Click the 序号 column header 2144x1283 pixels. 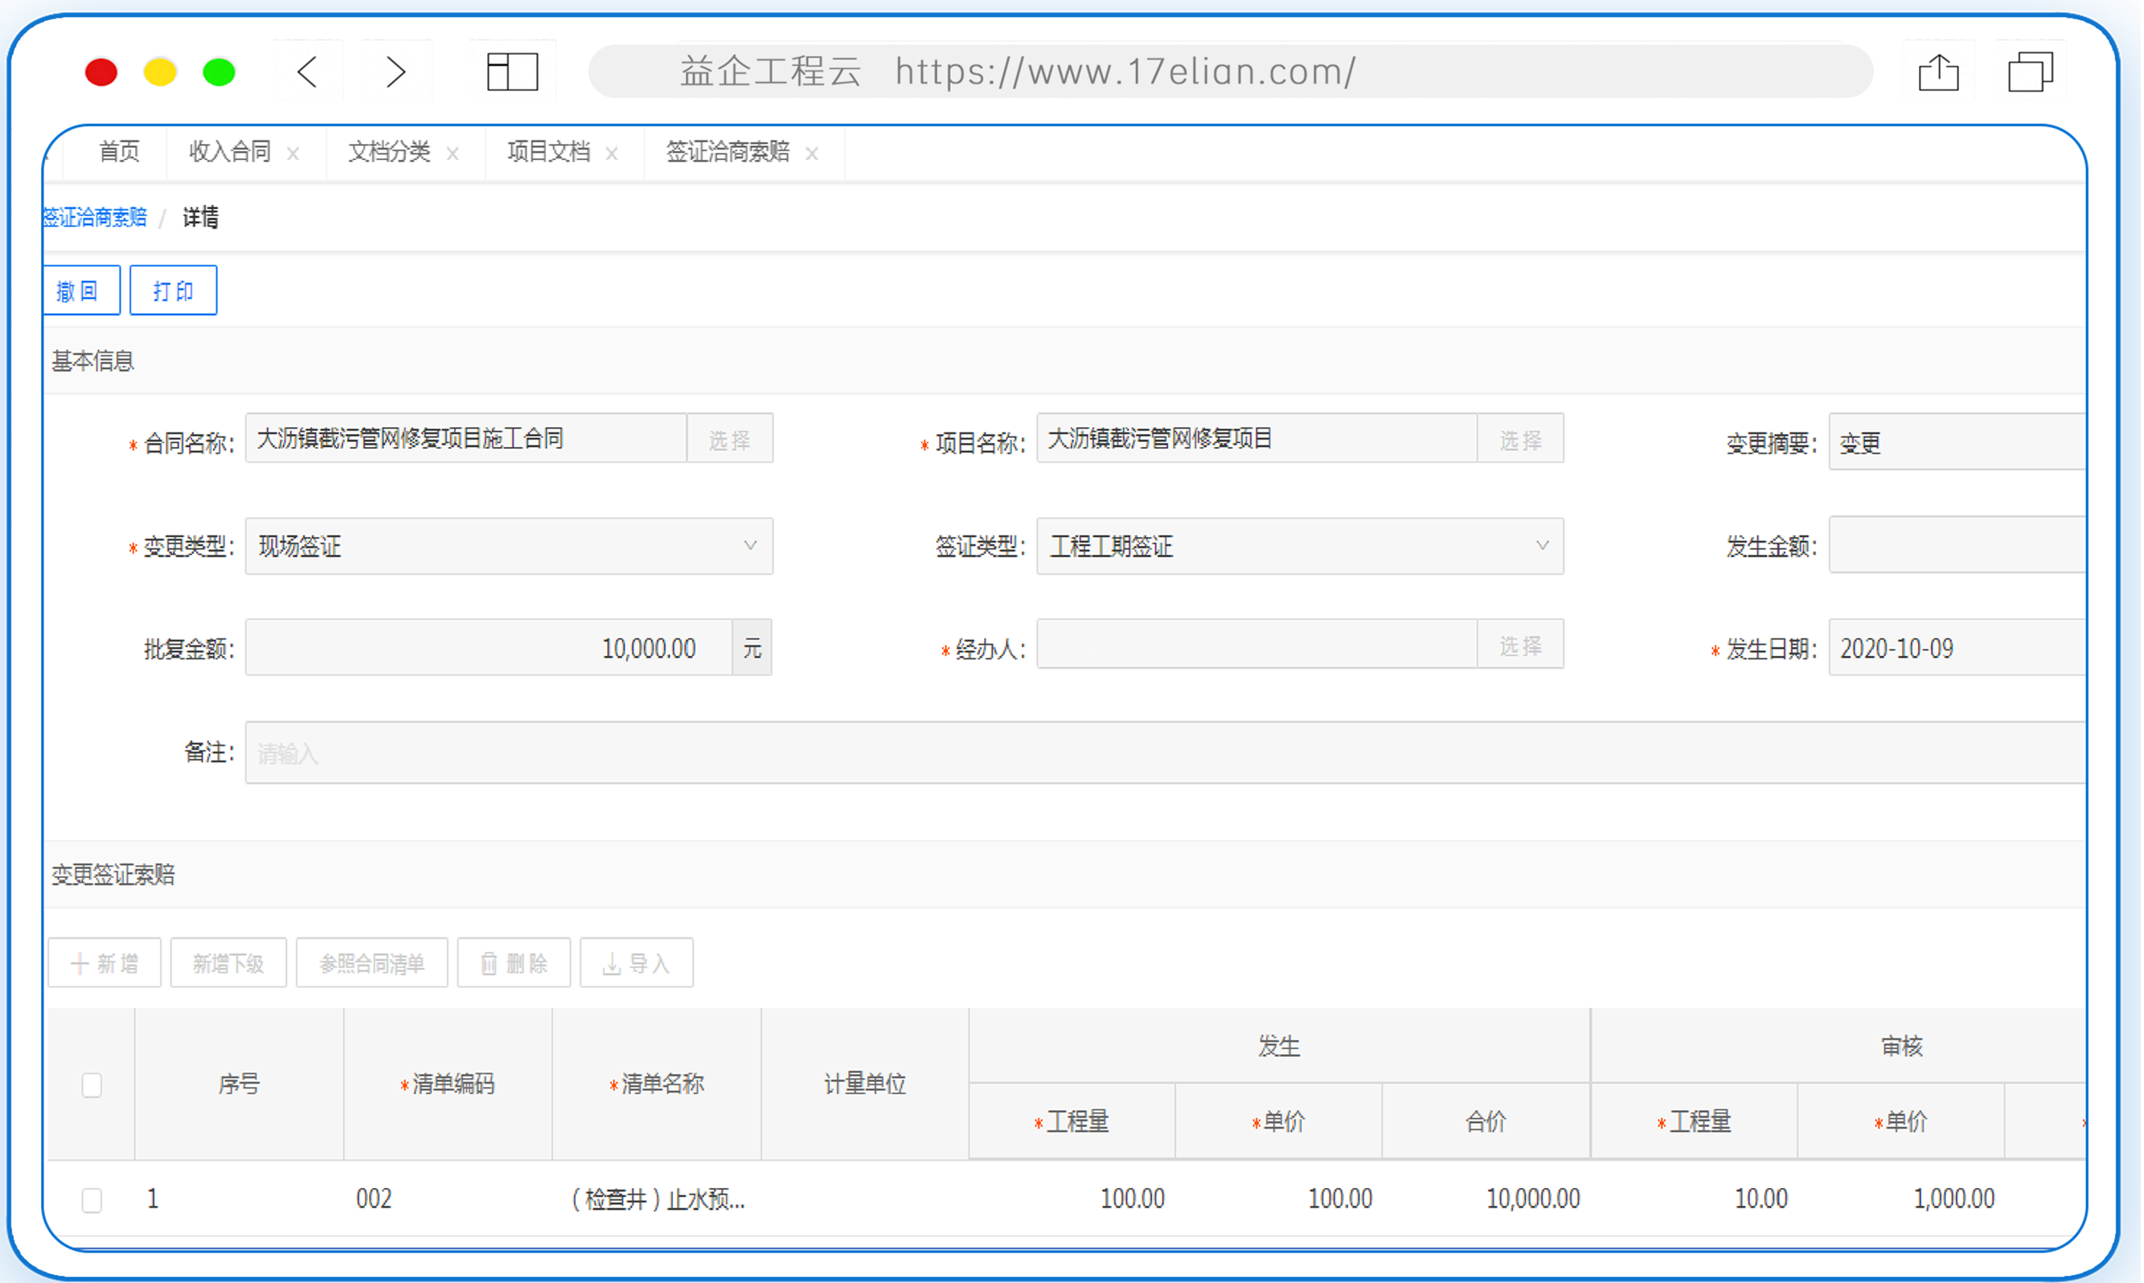(240, 1084)
